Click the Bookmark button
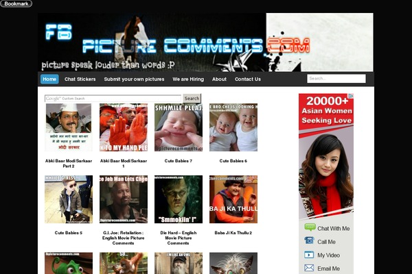Viewport: 412px width, 274px height. click(x=16, y=3)
